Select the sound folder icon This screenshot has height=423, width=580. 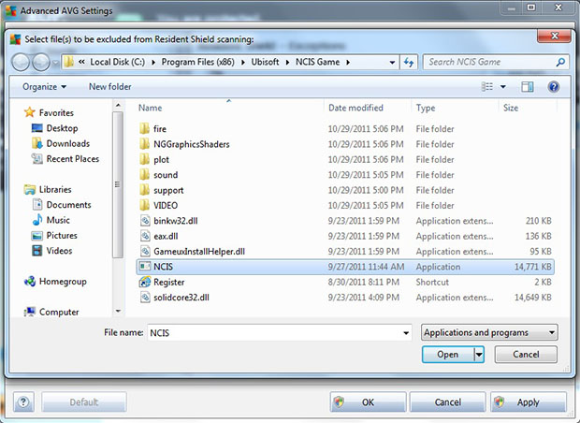pos(144,175)
